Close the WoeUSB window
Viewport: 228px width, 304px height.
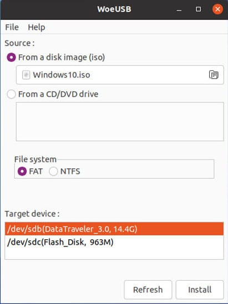(217, 9)
